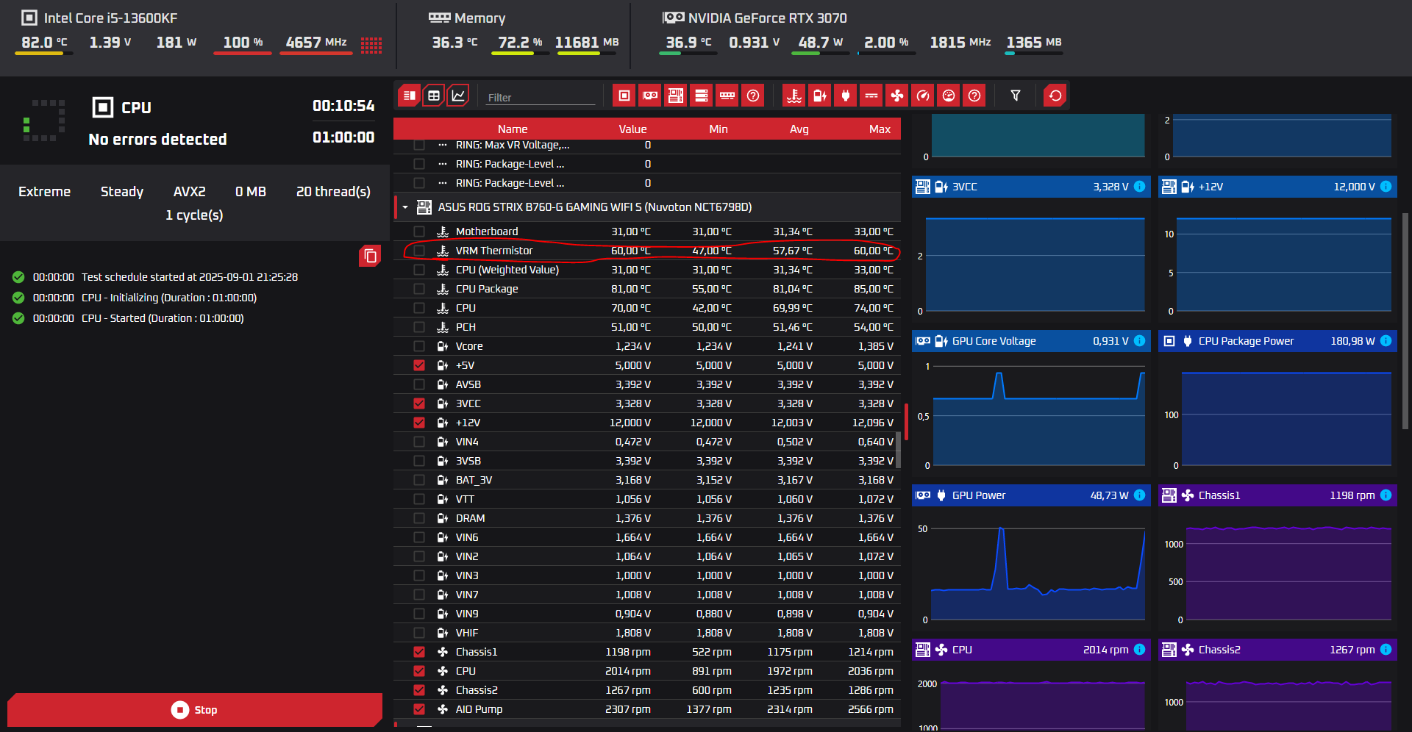The image size is (1412, 732).
Task: Click the "BAT_3V" row name
Action: pos(474,480)
